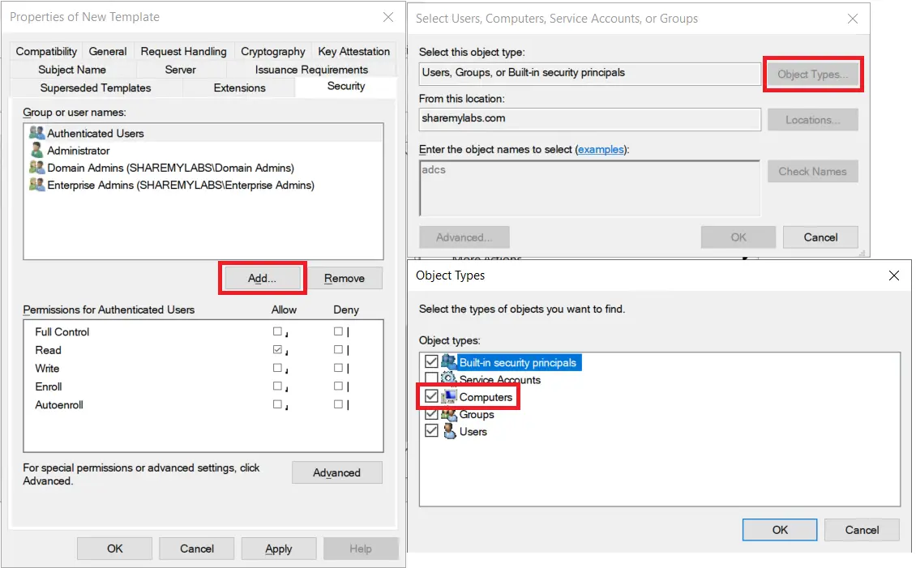Open the Extensions tab

pyautogui.click(x=239, y=88)
